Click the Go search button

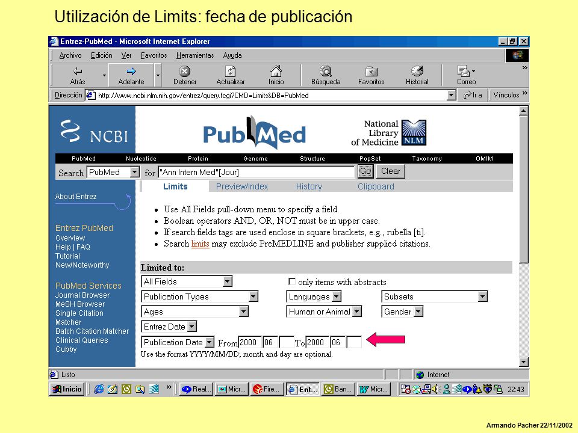tap(365, 171)
